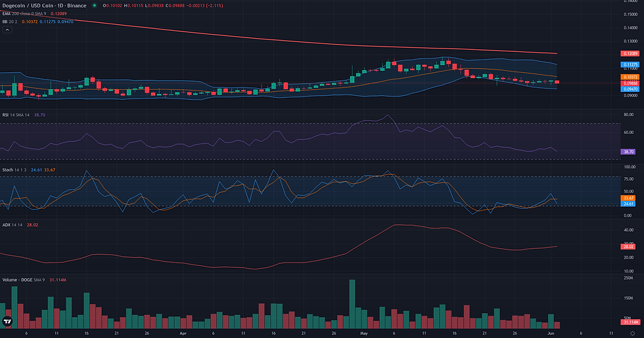
Task: Open chart settings gear icon on the time axis
Action: tap(632, 333)
